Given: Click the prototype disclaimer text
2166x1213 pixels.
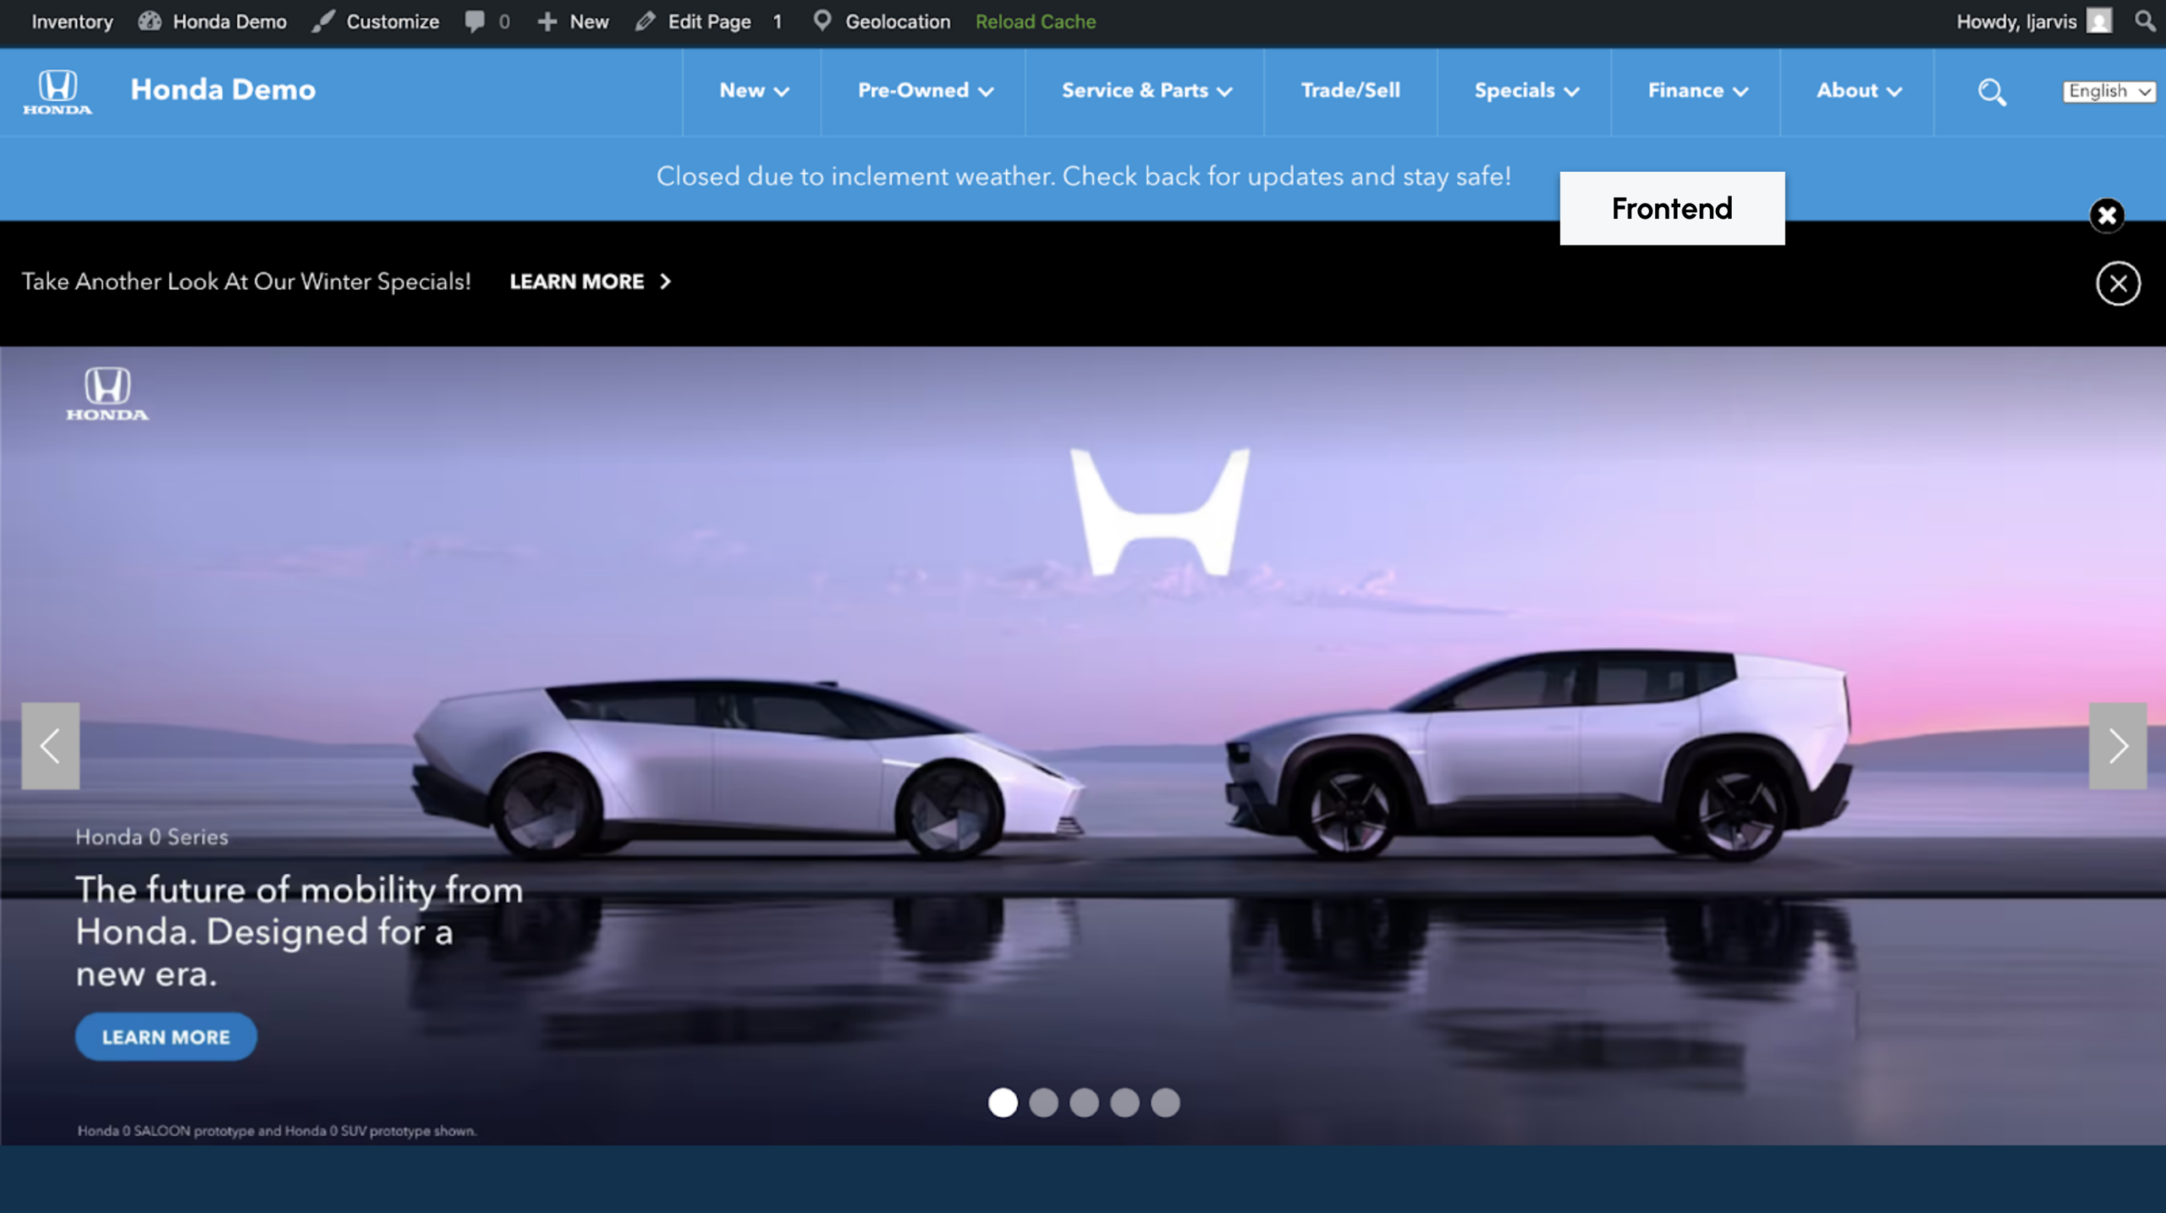Looking at the screenshot, I should [x=277, y=1131].
